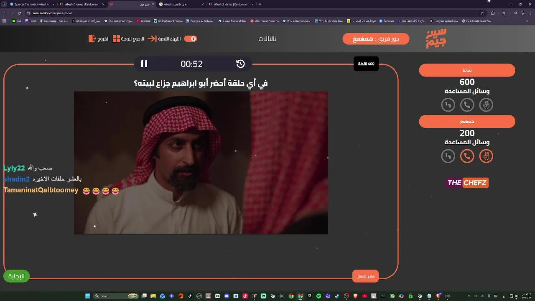Viewport: 535px width, 301px height.
Task: Click the 400 نقطة points badge
Action: tap(366, 64)
